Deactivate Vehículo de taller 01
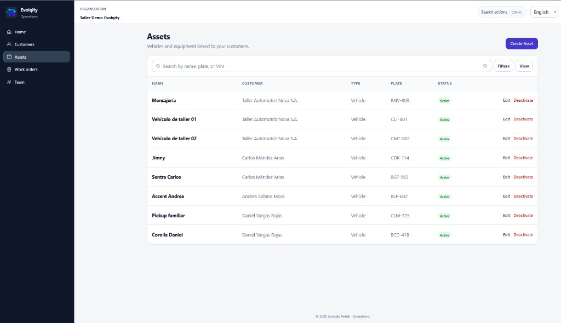 pyautogui.click(x=523, y=119)
